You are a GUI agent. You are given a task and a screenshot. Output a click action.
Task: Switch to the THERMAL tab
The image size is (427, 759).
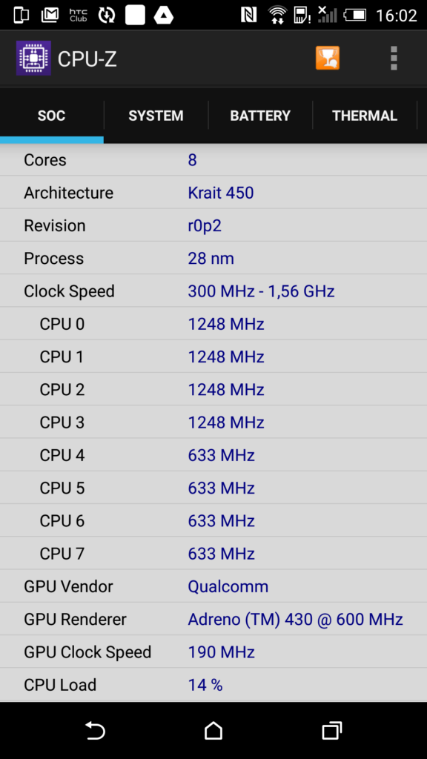pos(365,116)
